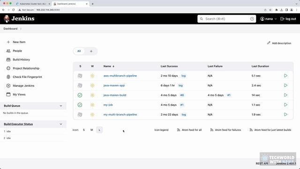The width and height of the screenshot is (300, 169).
Task: Click weather sun icon for java-maven-build
Action: [92, 95]
